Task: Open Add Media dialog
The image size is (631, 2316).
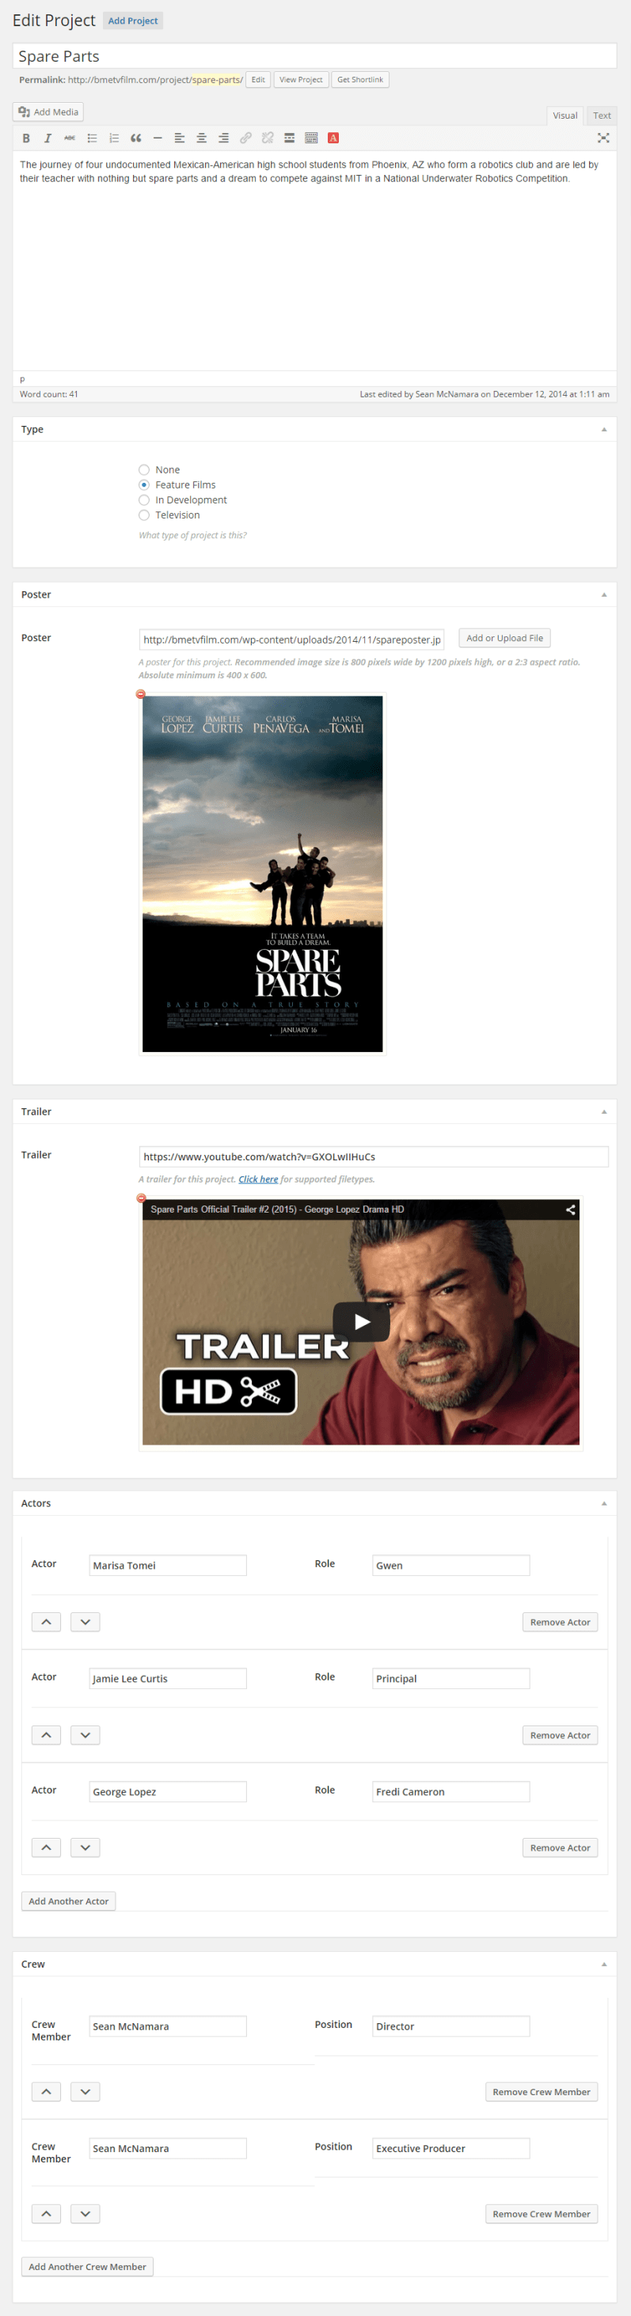Action: [48, 112]
